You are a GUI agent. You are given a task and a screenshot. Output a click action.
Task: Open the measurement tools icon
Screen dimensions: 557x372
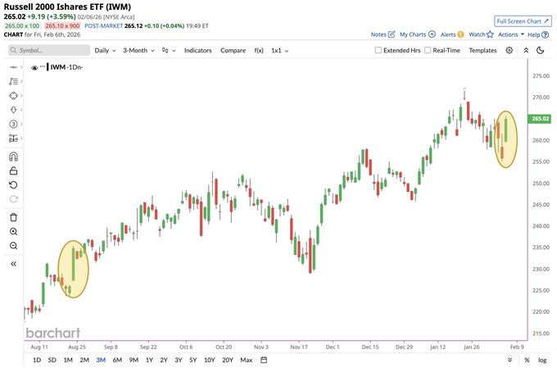point(13,138)
